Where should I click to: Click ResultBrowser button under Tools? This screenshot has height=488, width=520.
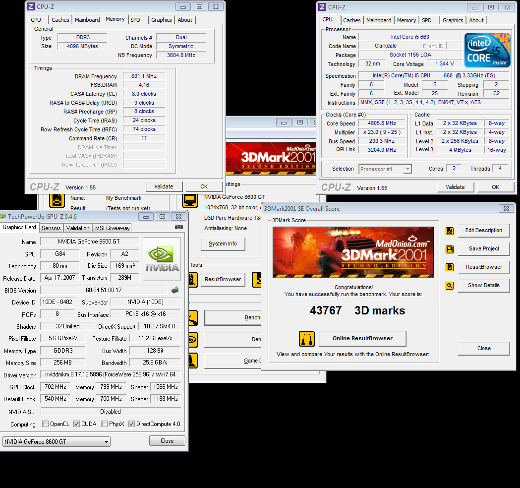(223, 279)
